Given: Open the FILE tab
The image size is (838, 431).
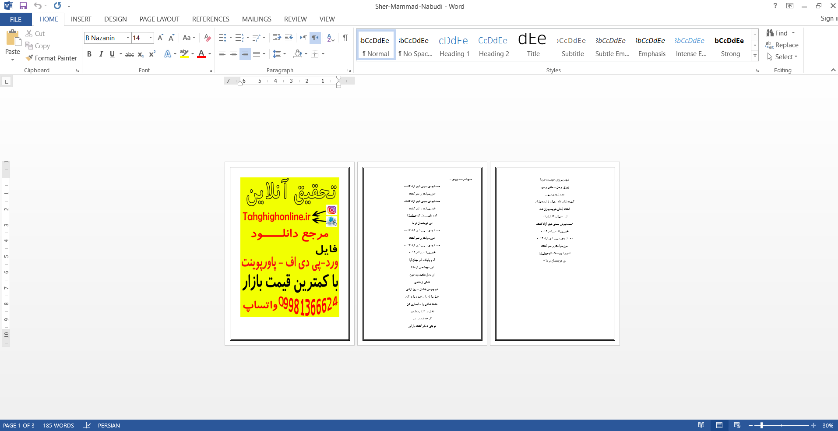Looking at the screenshot, I should pyautogui.click(x=16, y=19).
